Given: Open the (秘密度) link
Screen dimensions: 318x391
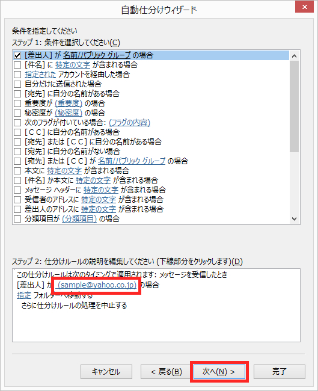Looking at the screenshot, I should click(x=69, y=113).
